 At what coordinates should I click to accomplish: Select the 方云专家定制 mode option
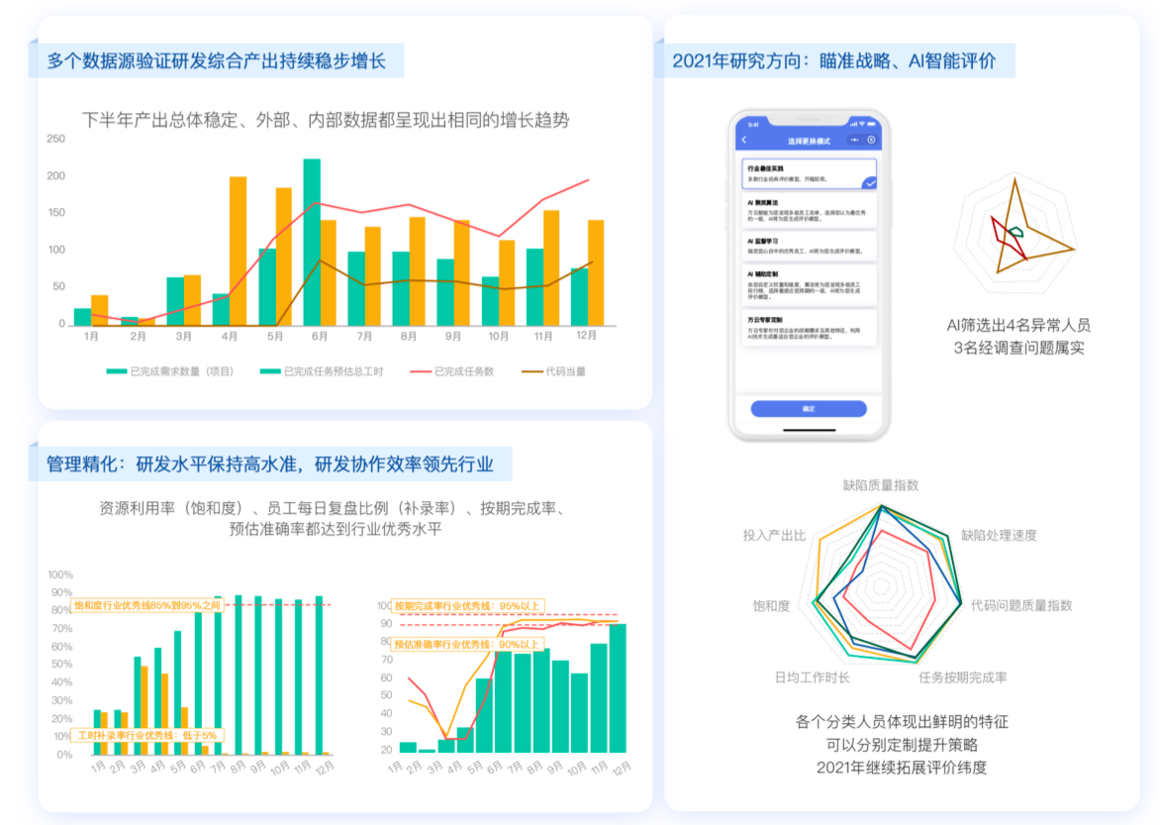pos(809,328)
